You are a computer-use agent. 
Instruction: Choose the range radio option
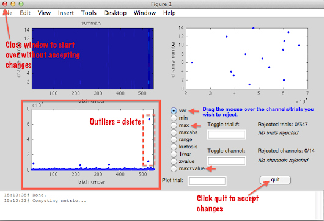tap(174, 139)
